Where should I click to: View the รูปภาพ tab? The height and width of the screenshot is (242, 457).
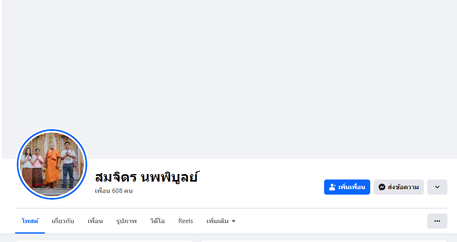click(126, 221)
